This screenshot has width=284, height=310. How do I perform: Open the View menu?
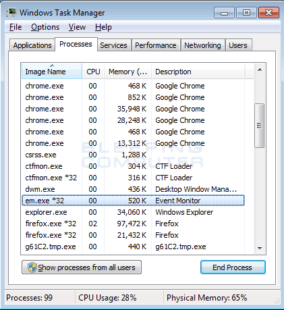tap(77, 27)
